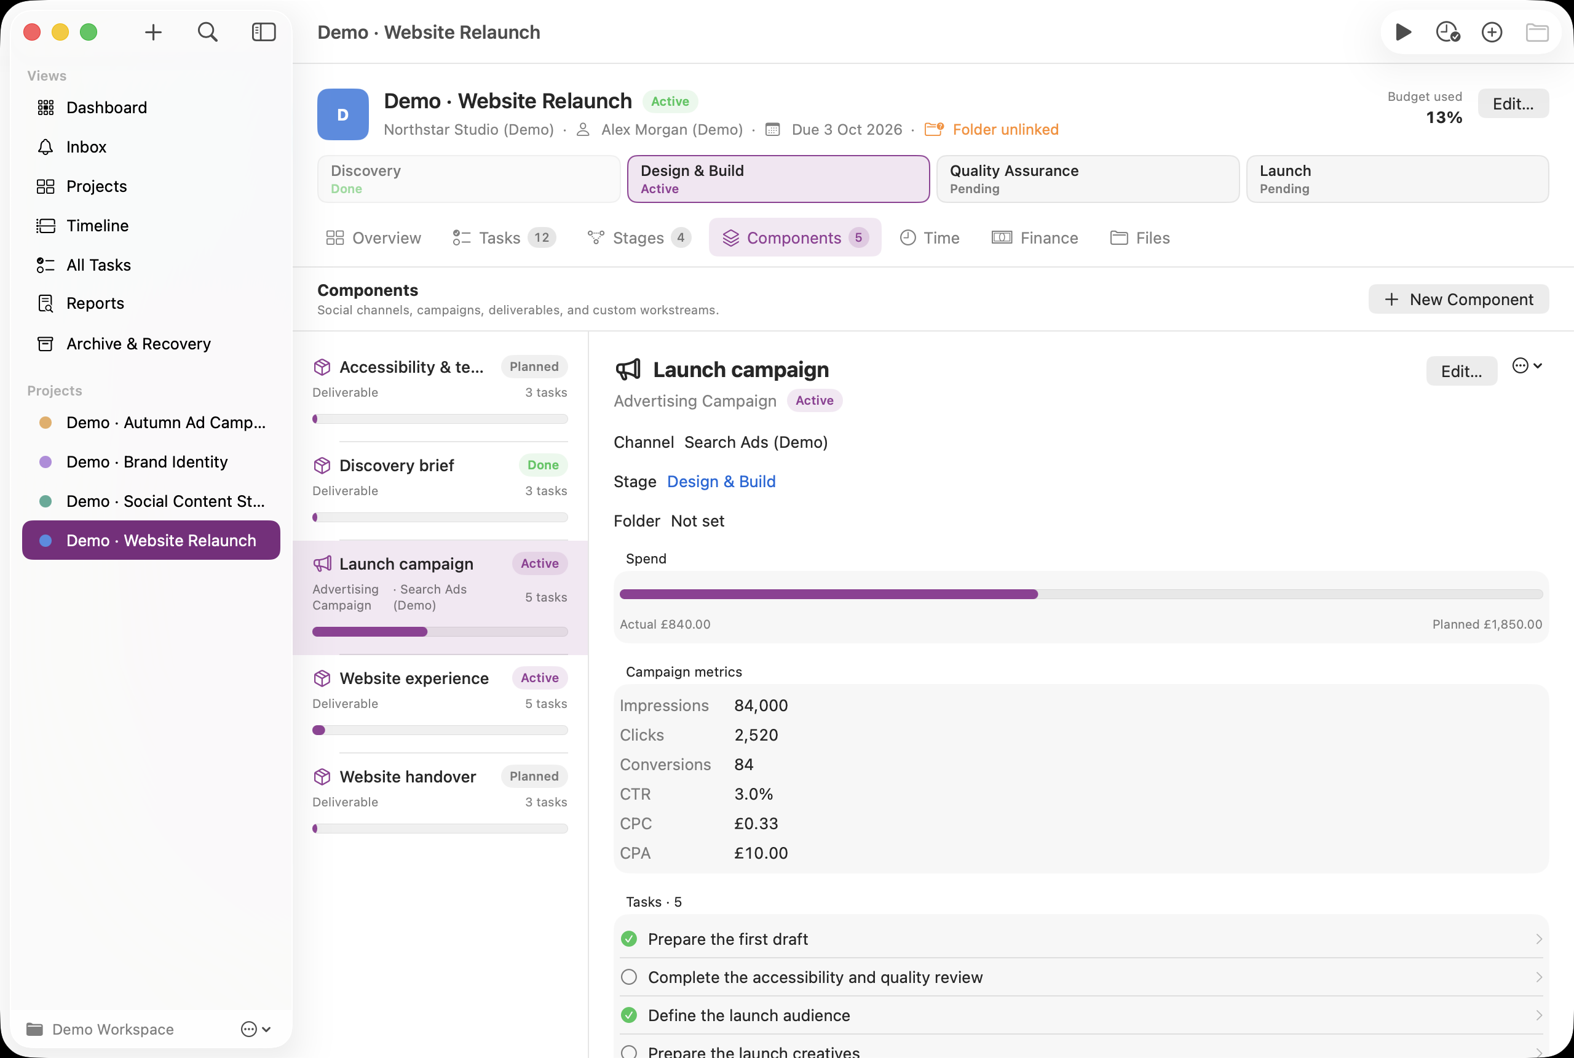Image resolution: width=1574 pixels, height=1058 pixels.
Task: Expand the Define the launch audience chevron
Action: (x=1538, y=1015)
